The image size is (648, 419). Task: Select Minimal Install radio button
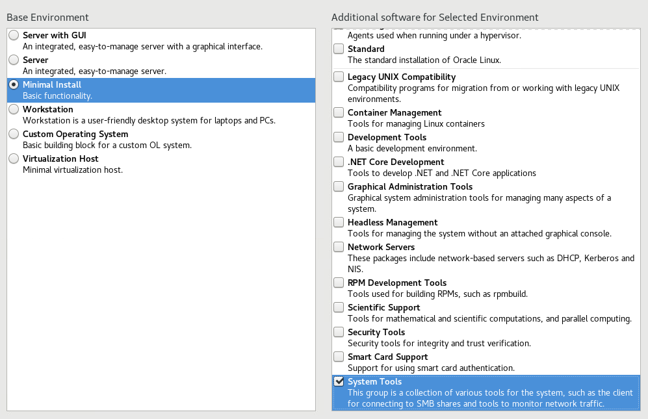(14, 84)
